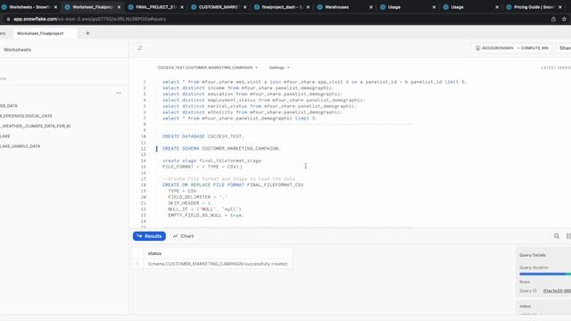Open the ACCOUNTADMIN role and warehouse selector
This screenshot has height=321, width=571.
pyautogui.click(x=511, y=48)
